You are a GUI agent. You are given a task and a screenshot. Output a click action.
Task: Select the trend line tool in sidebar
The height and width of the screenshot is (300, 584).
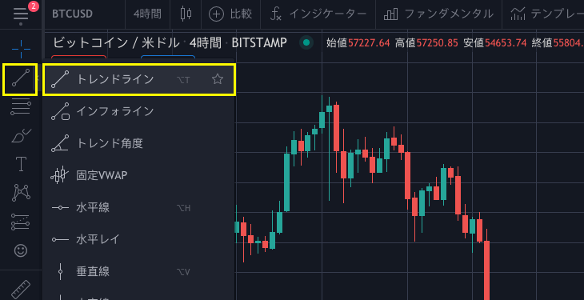[20, 79]
